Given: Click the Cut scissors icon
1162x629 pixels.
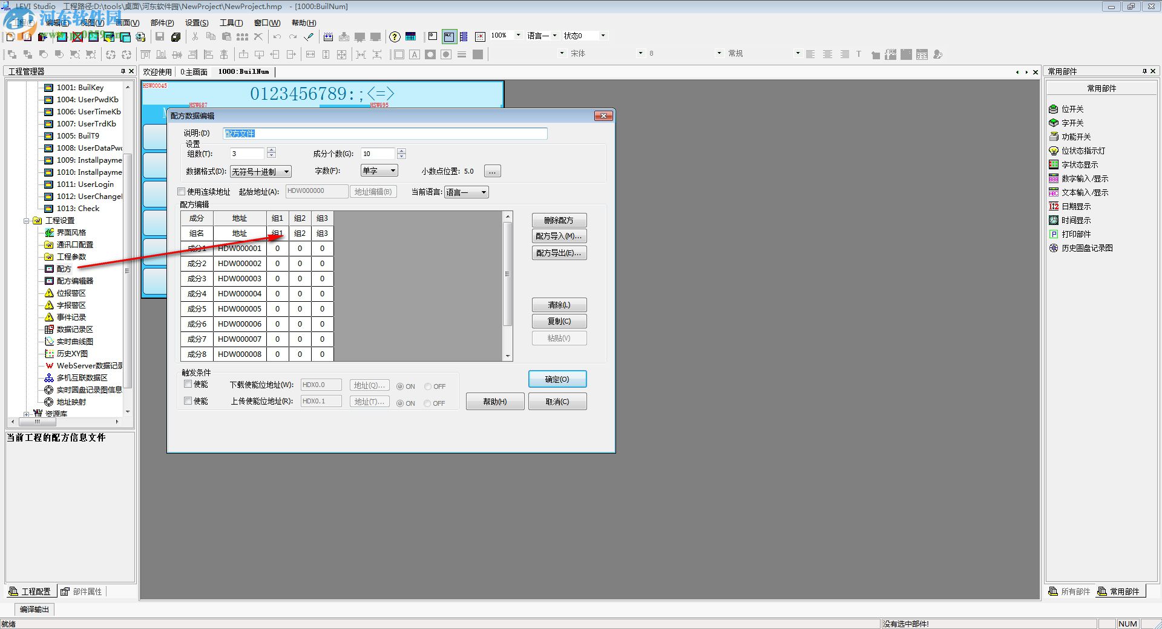Looking at the screenshot, I should (195, 36).
